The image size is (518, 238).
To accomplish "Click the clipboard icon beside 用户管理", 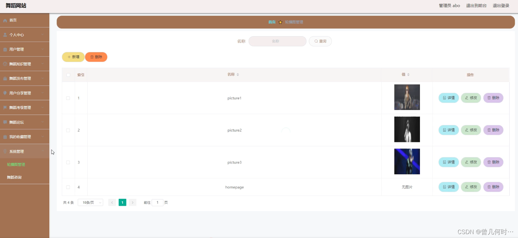I will [5, 49].
